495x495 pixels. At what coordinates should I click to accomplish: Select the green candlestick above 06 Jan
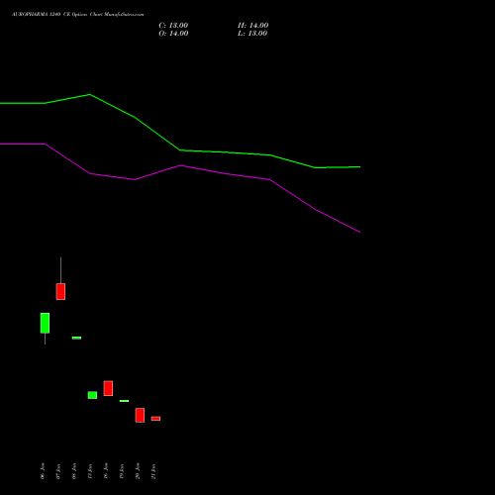pos(45,323)
